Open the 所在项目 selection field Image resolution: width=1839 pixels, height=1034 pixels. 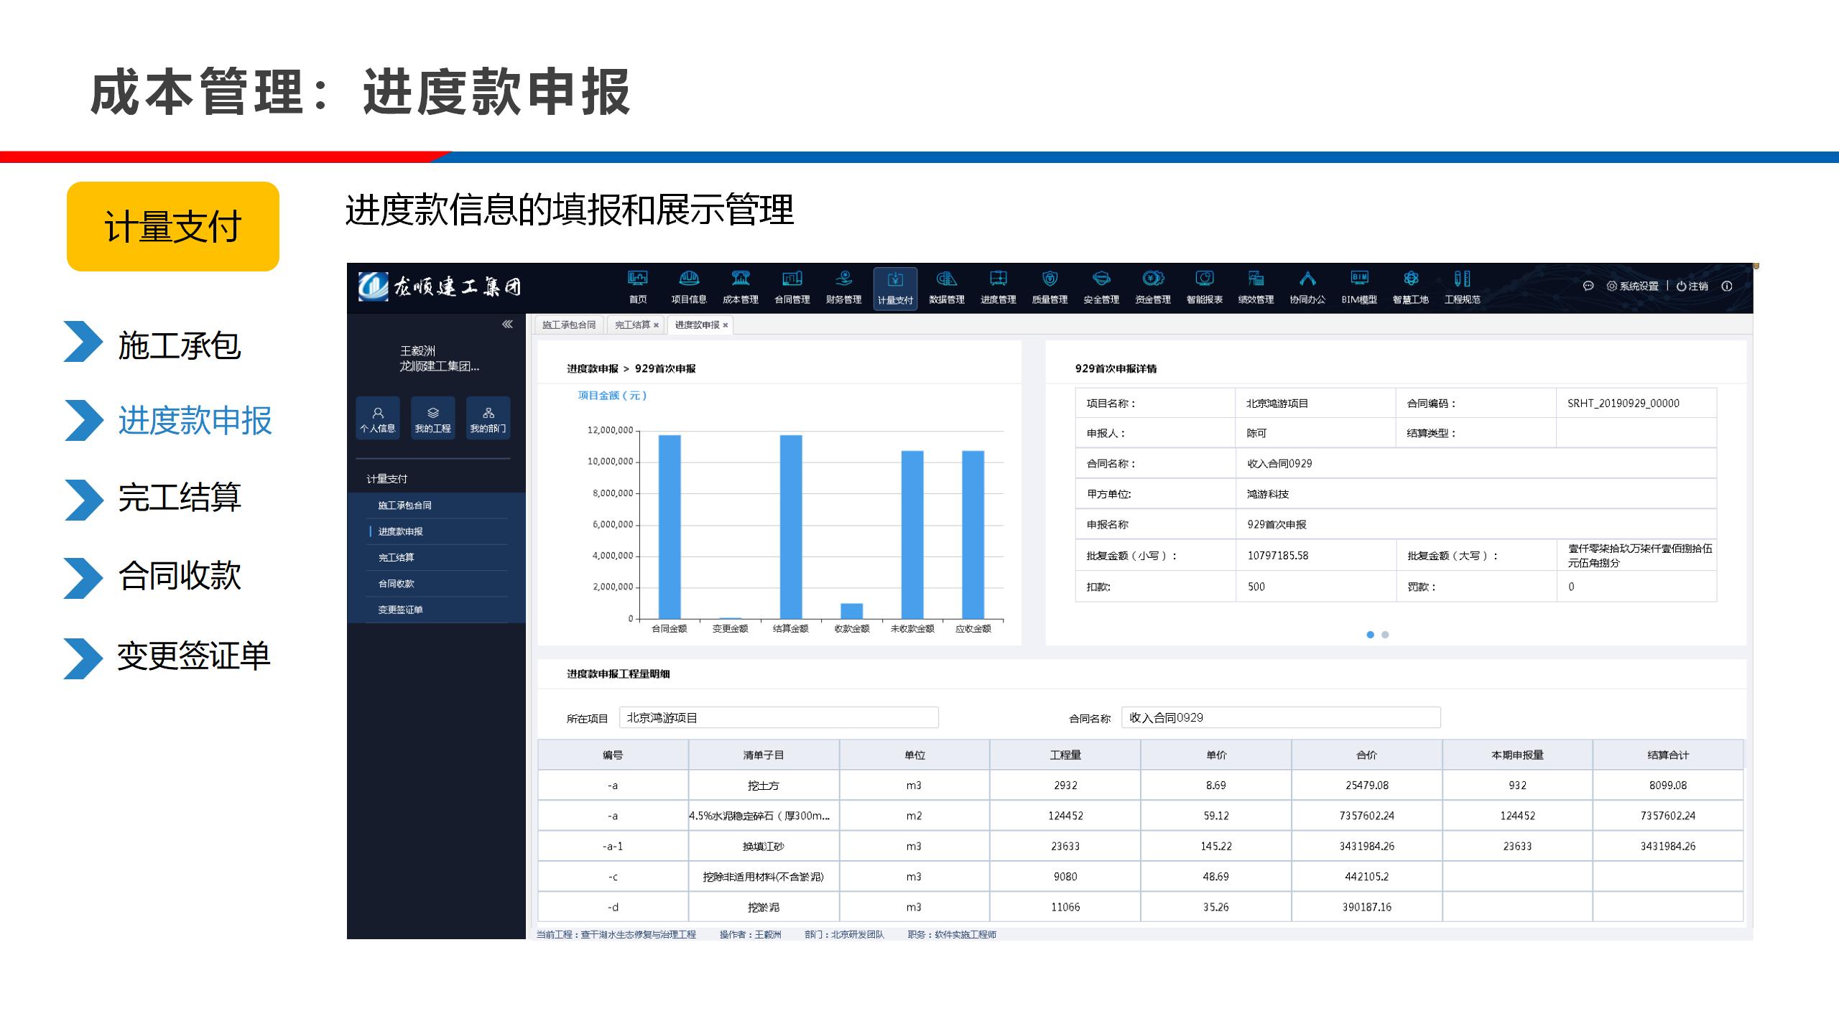[x=778, y=717]
